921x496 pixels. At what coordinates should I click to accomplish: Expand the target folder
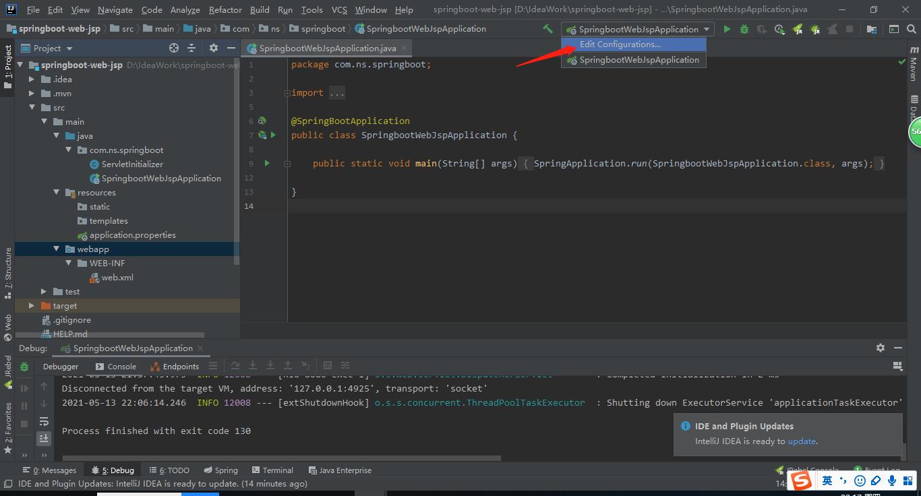point(32,305)
